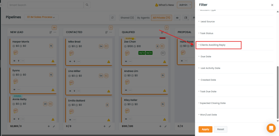
Task: Click the plus icon under QUALIFIED column
Action: (x=160, y=126)
